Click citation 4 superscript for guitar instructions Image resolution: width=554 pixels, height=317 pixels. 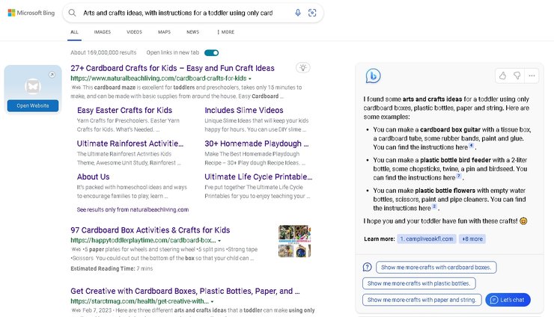tap(472, 146)
